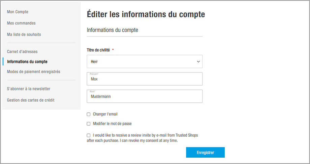Click the Informations du compte section title
This screenshot has height=164, width=310.
(113, 30)
